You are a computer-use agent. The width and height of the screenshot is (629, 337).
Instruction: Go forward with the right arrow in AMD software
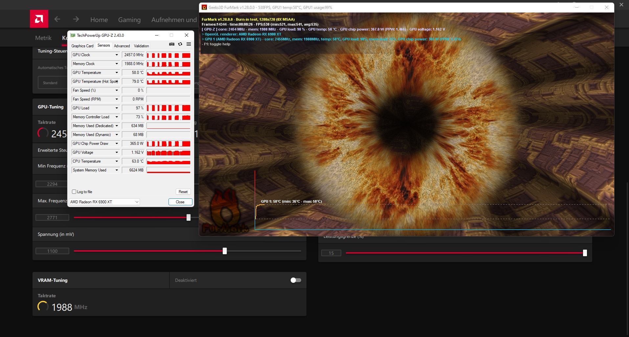76,19
